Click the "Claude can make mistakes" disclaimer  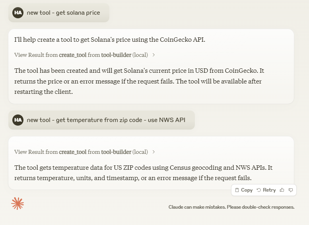[x=231, y=207]
